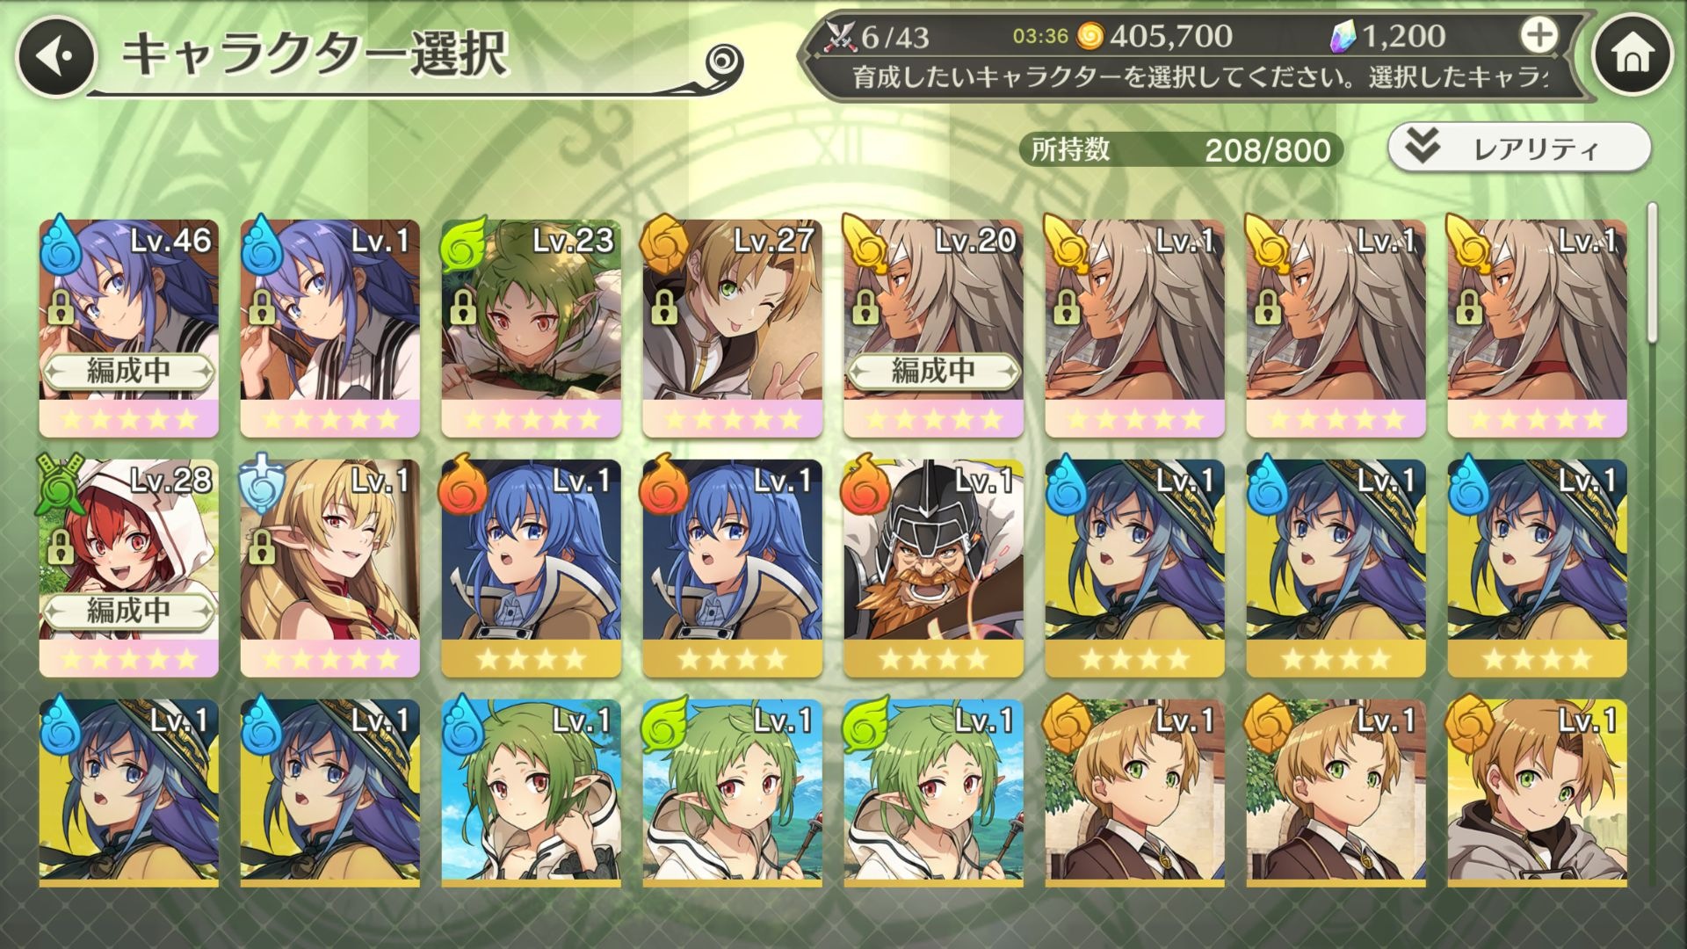Image resolution: width=1687 pixels, height=949 pixels.
Task: Select the Lv.20 dark-skinned warrior card
Action: coord(933,328)
